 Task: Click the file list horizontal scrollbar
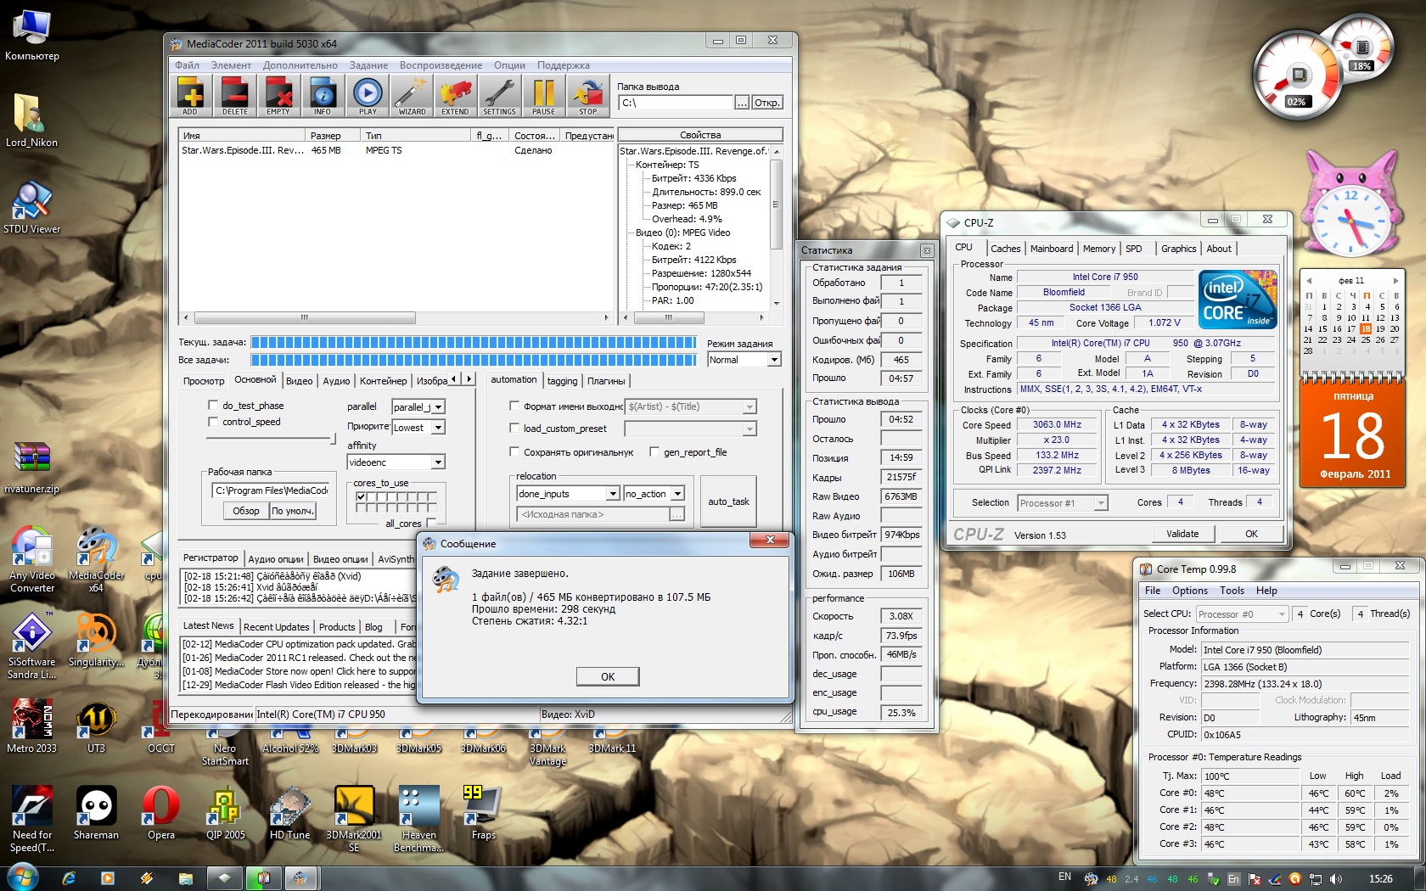click(x=396, y=318)
